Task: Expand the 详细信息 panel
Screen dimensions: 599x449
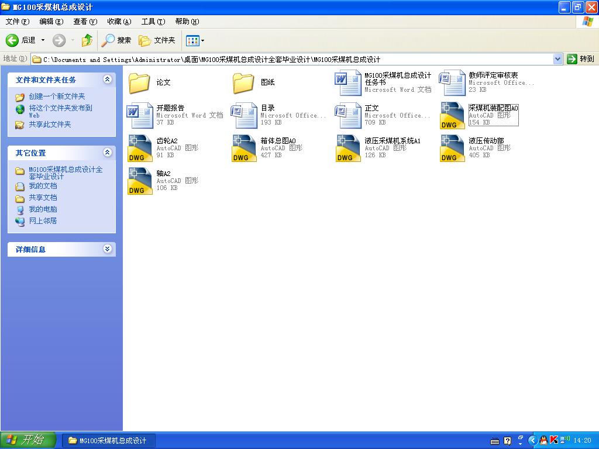Action: coord(107,249)
